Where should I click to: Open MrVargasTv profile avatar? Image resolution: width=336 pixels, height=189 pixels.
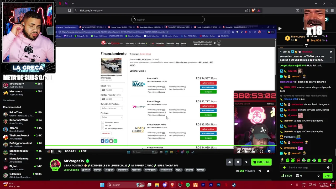pos(55,165)
